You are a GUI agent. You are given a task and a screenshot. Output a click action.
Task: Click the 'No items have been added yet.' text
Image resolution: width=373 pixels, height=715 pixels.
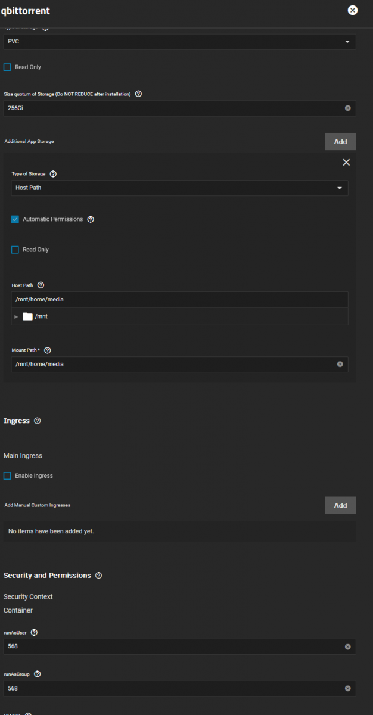coord(51,531)
